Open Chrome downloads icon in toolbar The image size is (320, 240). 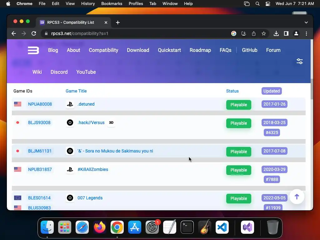(276, 33)
